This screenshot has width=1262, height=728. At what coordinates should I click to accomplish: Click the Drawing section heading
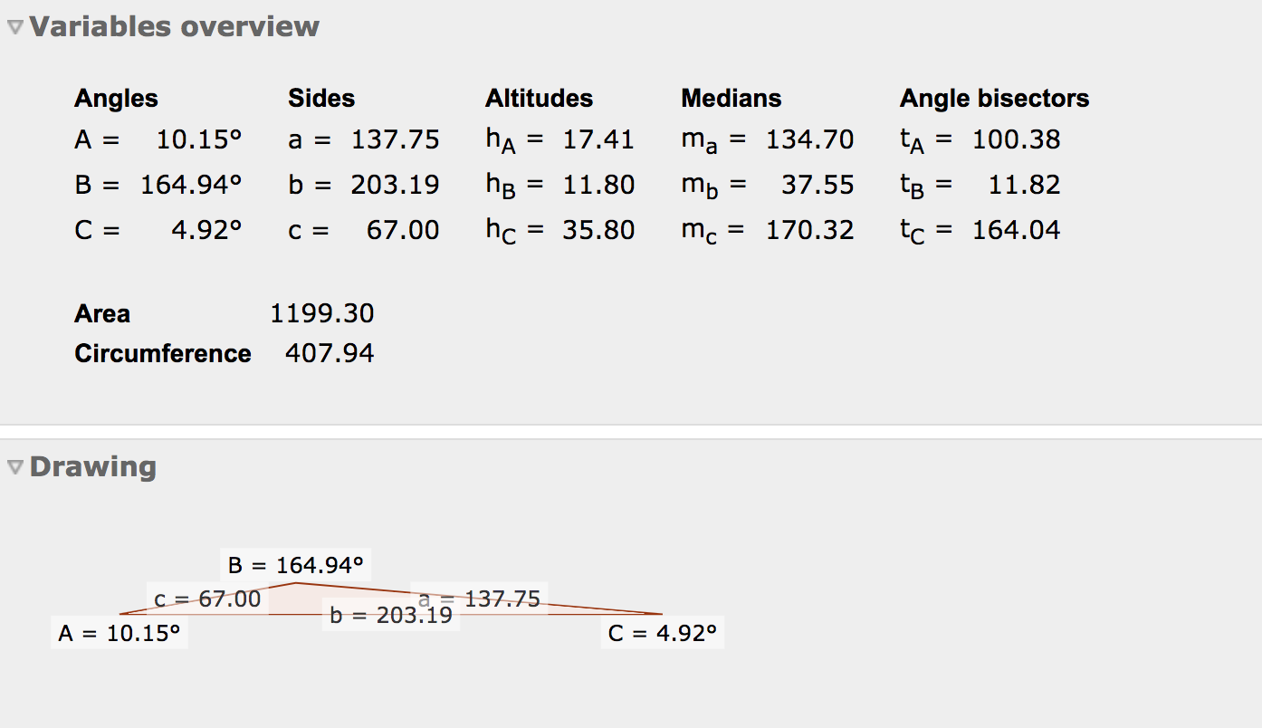pos(92,467)
